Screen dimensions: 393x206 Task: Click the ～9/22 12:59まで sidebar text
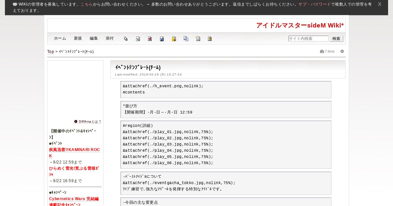[x=65, y=162]
